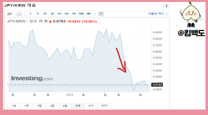
Task: Show the 1주 time range
Action: [x=27, y=106]
